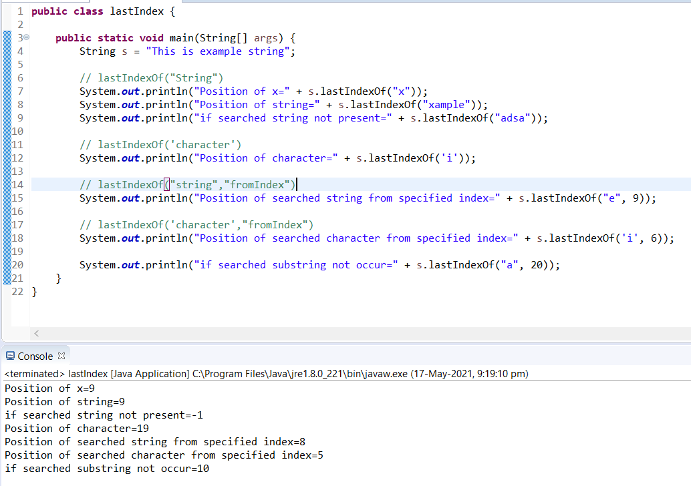
Task: Click console output "Position of string=9"
Action: [x=65, y=402]
